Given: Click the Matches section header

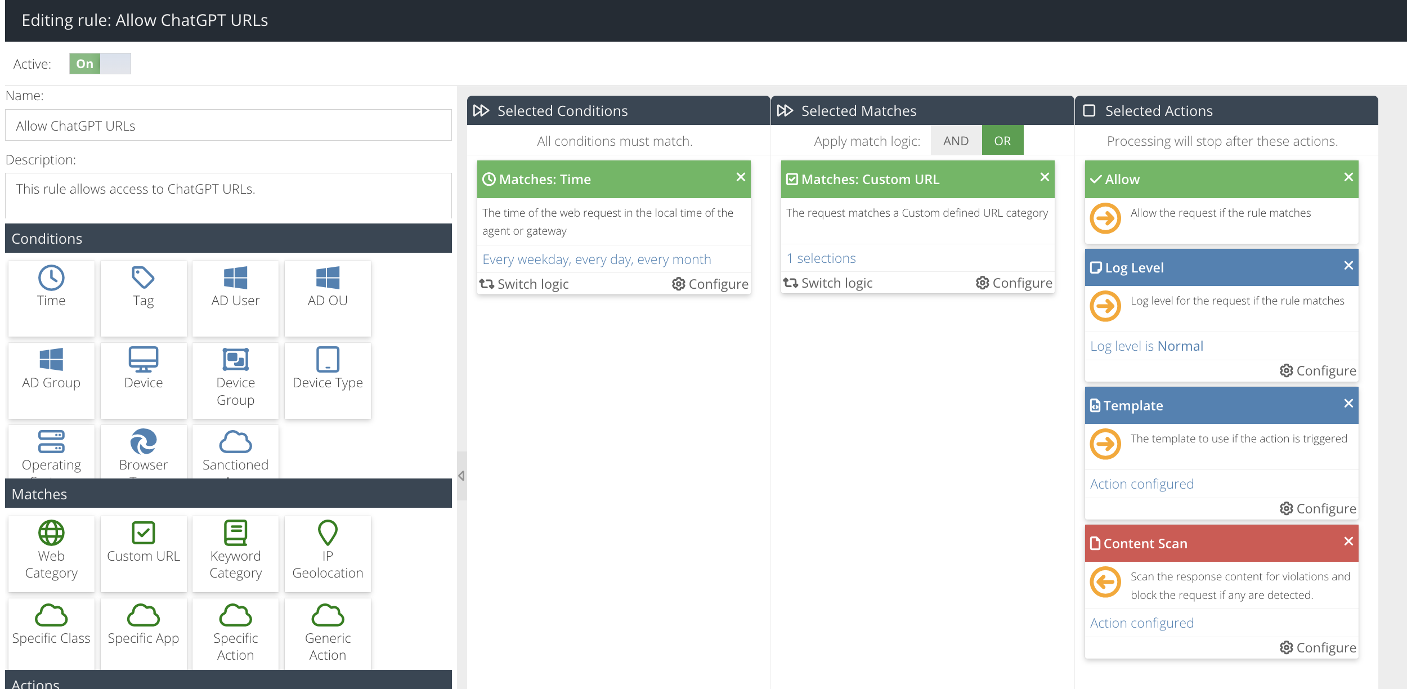Looking at the screenshot, I should [228, 494].
